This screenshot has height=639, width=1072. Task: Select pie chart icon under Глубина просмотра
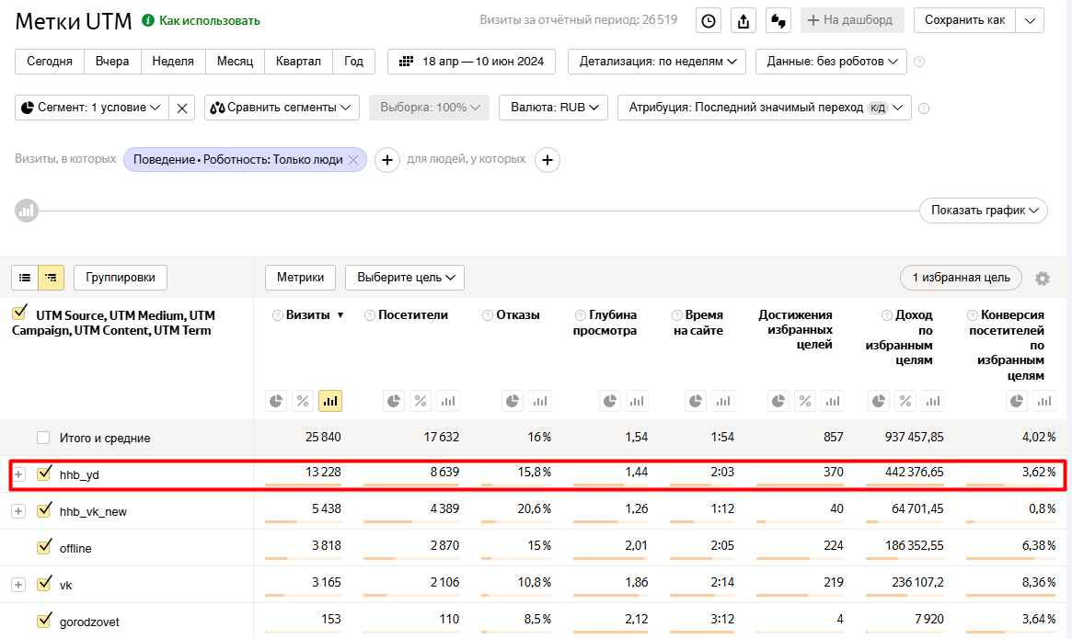pyautogui.click(x=610, y=401)
